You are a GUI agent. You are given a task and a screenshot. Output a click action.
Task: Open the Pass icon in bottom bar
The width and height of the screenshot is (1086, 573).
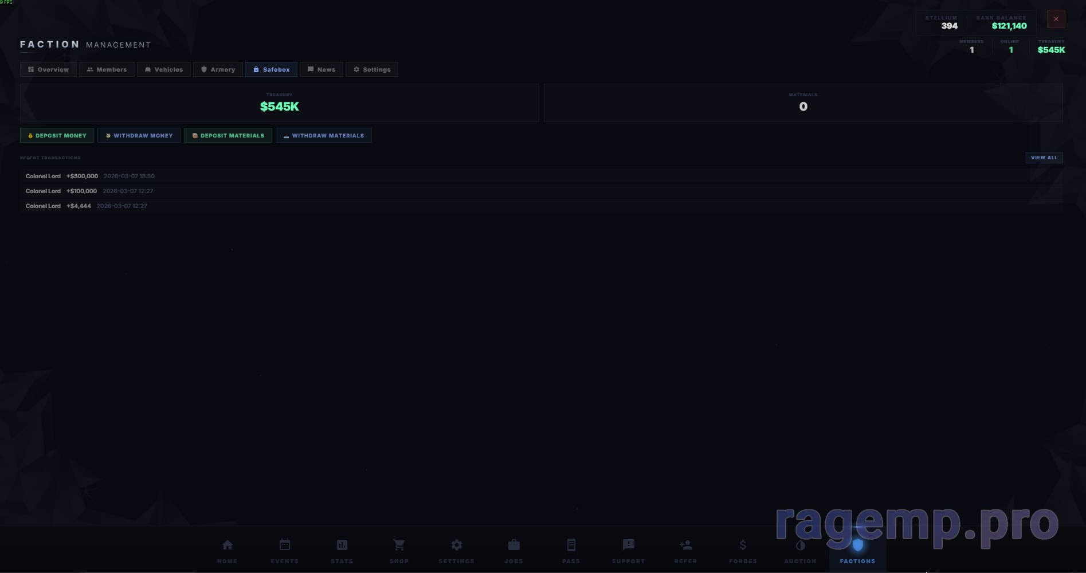click(x=571, y=545)
